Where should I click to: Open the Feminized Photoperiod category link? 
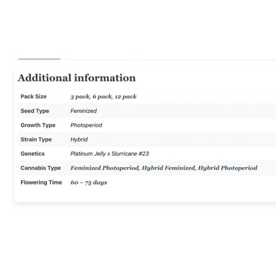[x=104, y=168]
